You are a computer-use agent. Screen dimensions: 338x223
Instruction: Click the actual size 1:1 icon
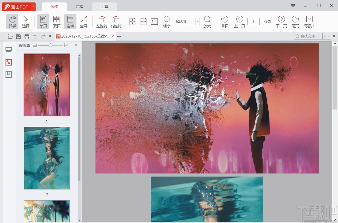(154, 21)
